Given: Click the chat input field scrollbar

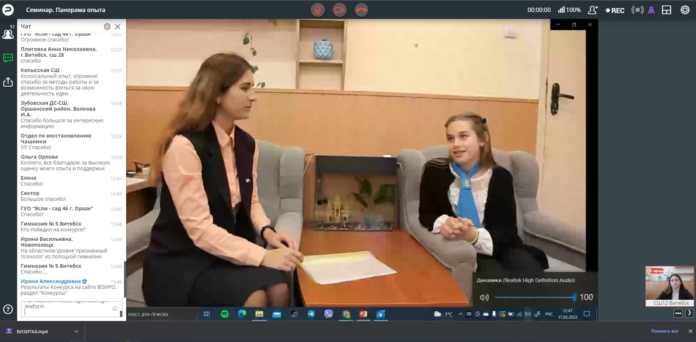Looking at the screenshot, I should coord(121,313).
